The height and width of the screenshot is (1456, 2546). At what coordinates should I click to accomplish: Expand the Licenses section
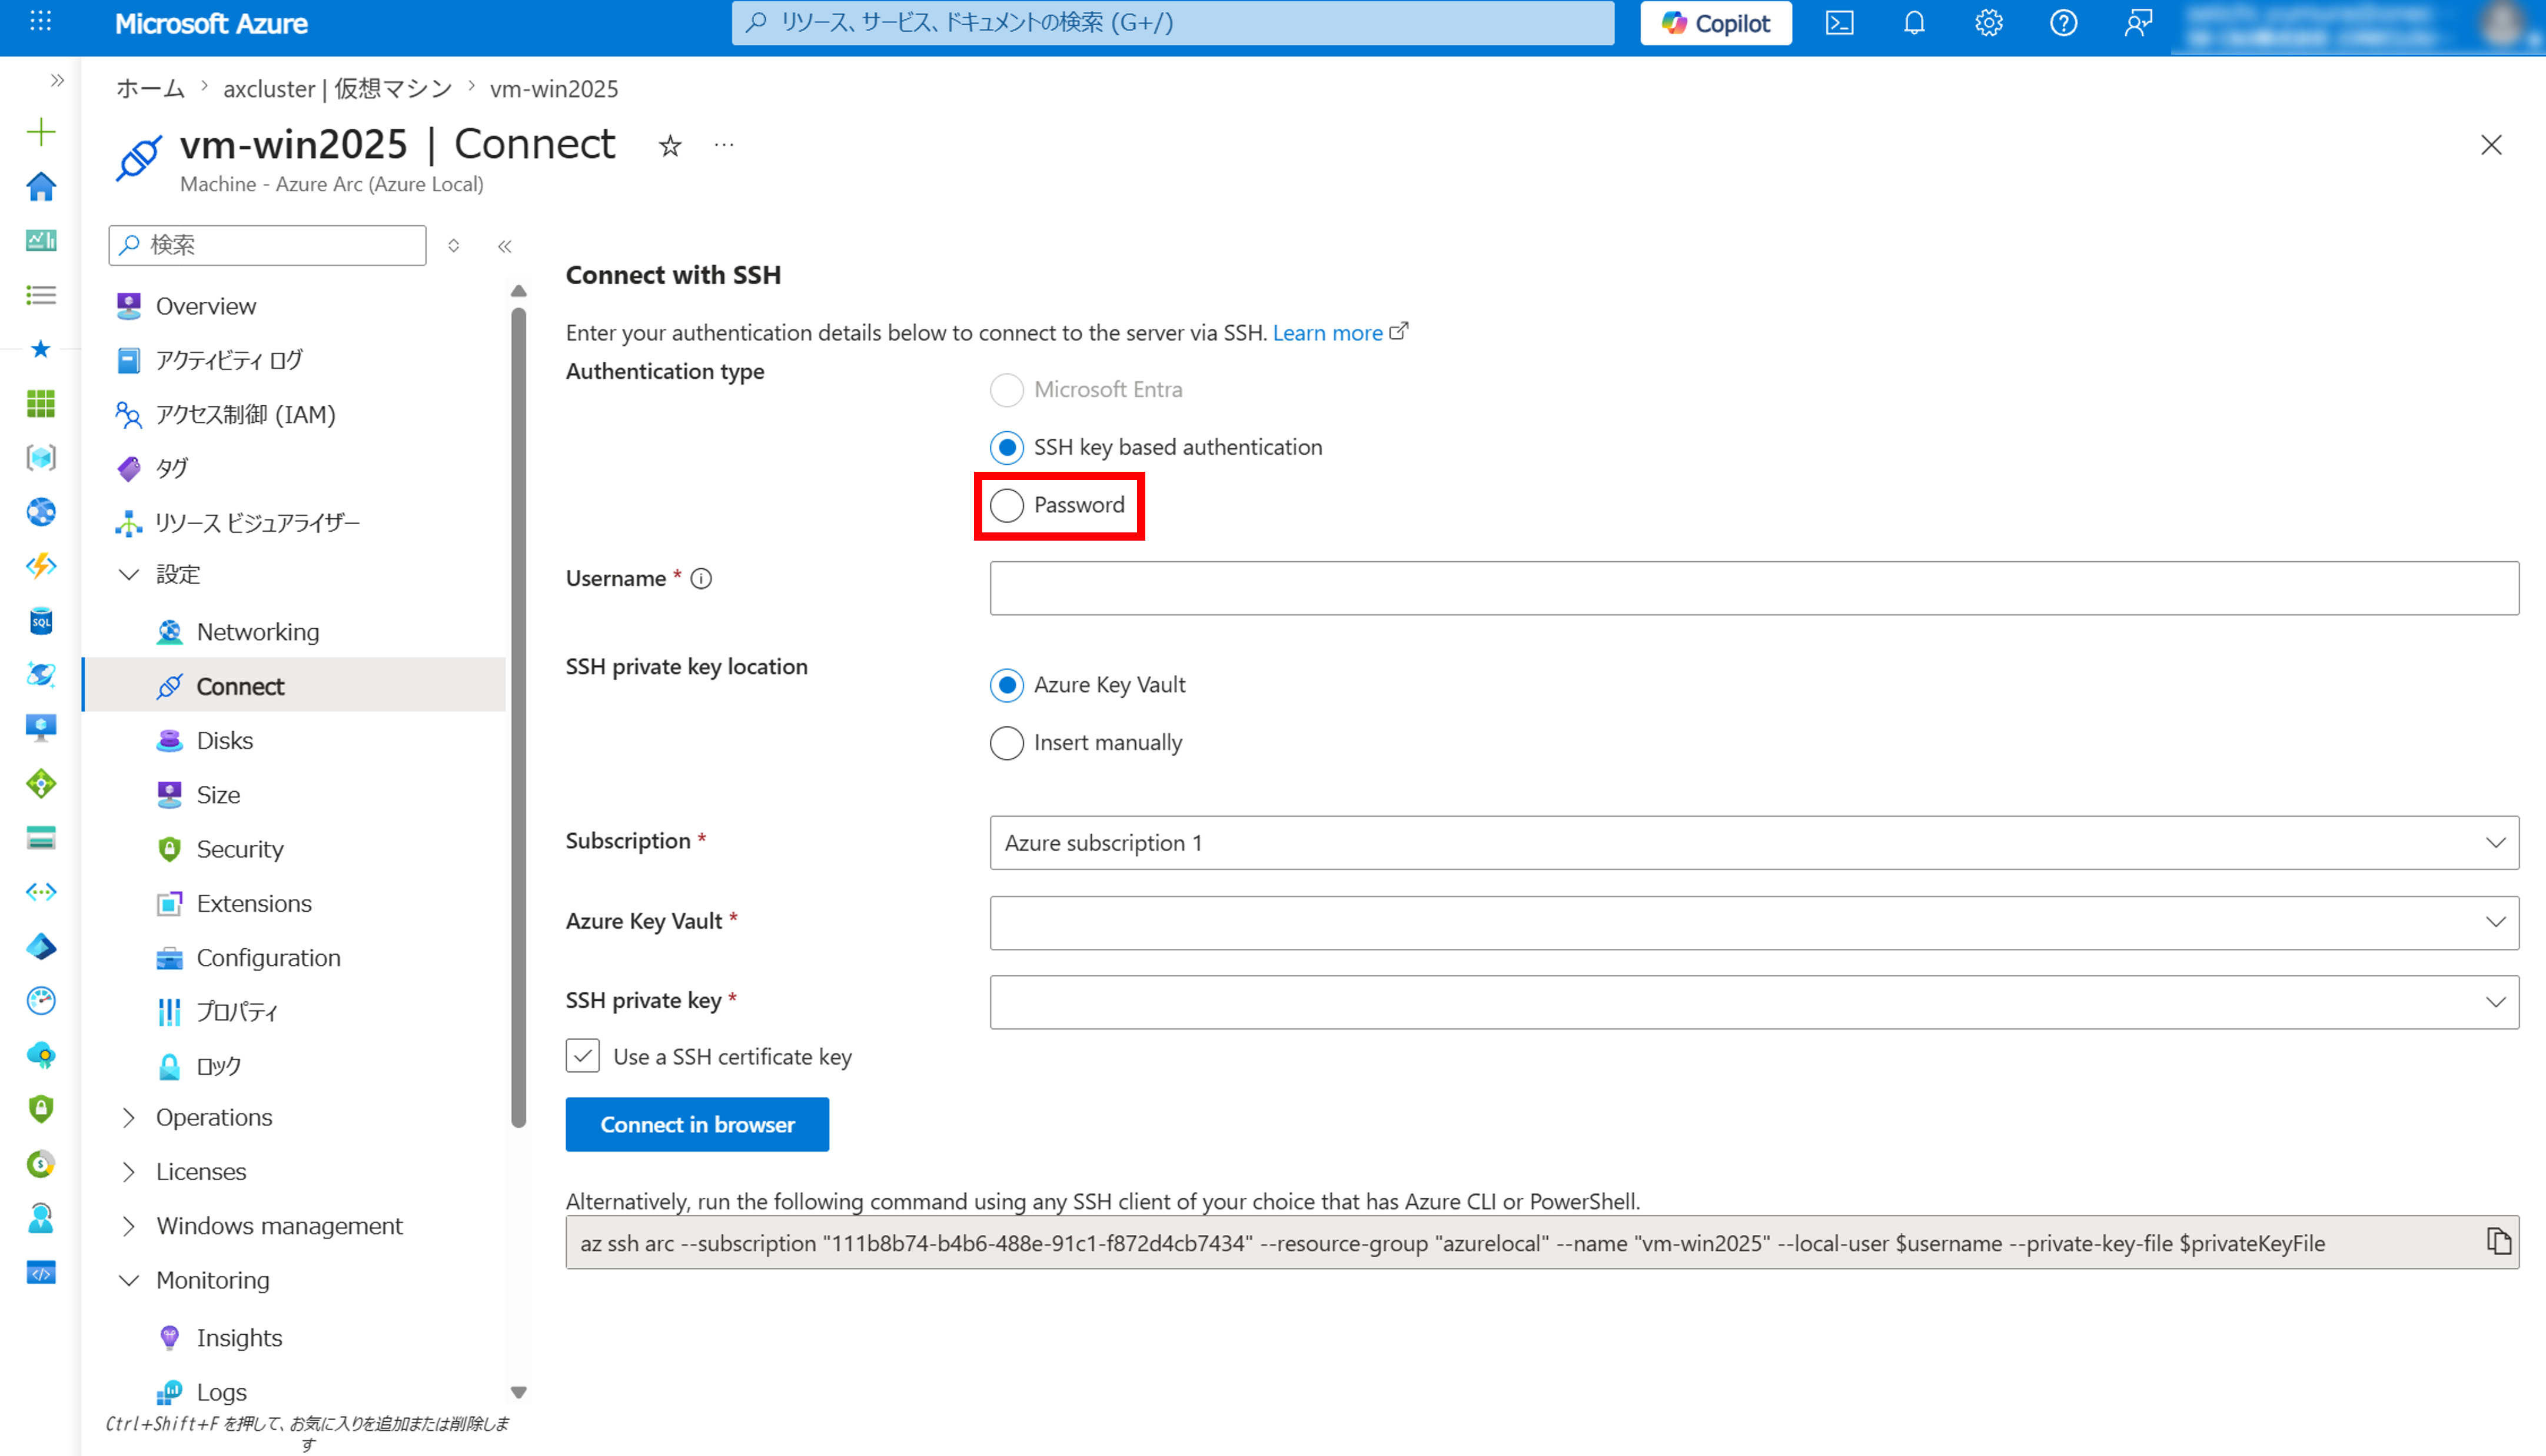click(129, 1171)
